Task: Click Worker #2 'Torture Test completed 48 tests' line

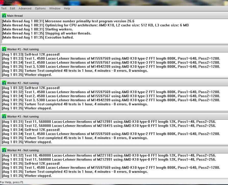Action: pyautogui.click(x=75, y=104)
